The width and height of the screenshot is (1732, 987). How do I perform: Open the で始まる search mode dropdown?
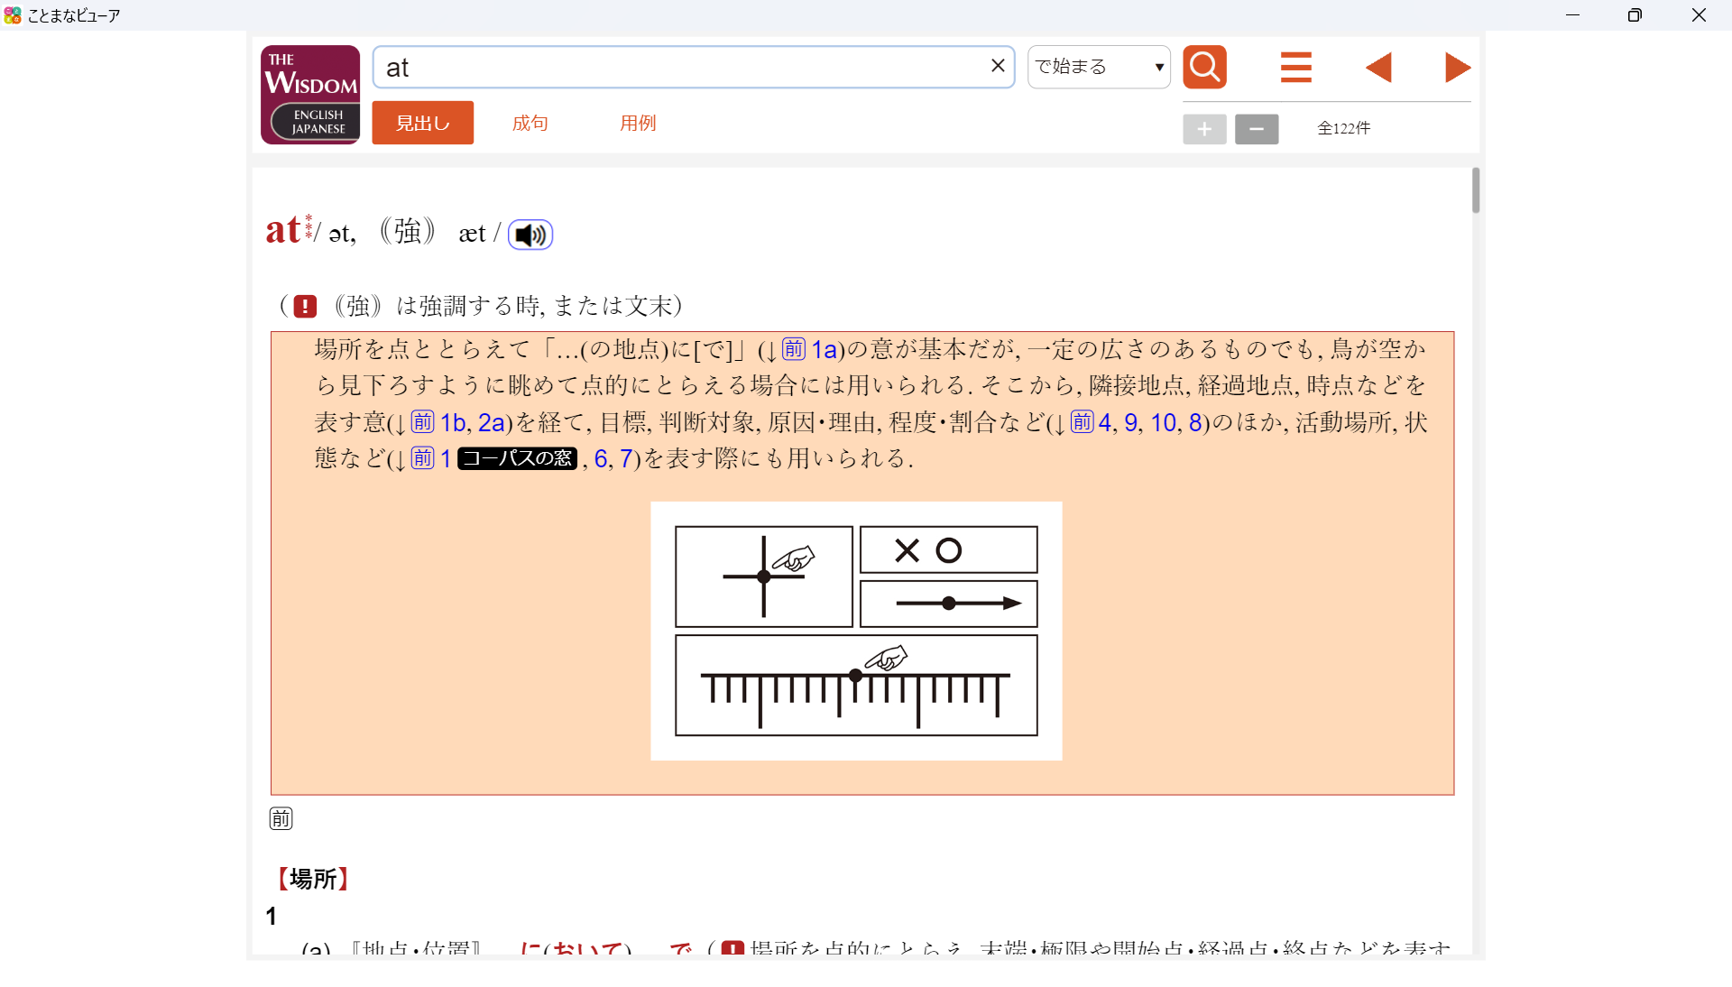pyautogui.click(x=1098, y=67)
